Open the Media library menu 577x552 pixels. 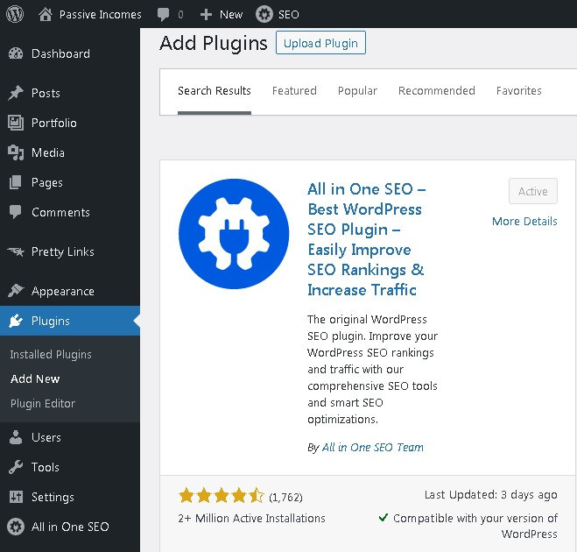(x=48, y=152)
